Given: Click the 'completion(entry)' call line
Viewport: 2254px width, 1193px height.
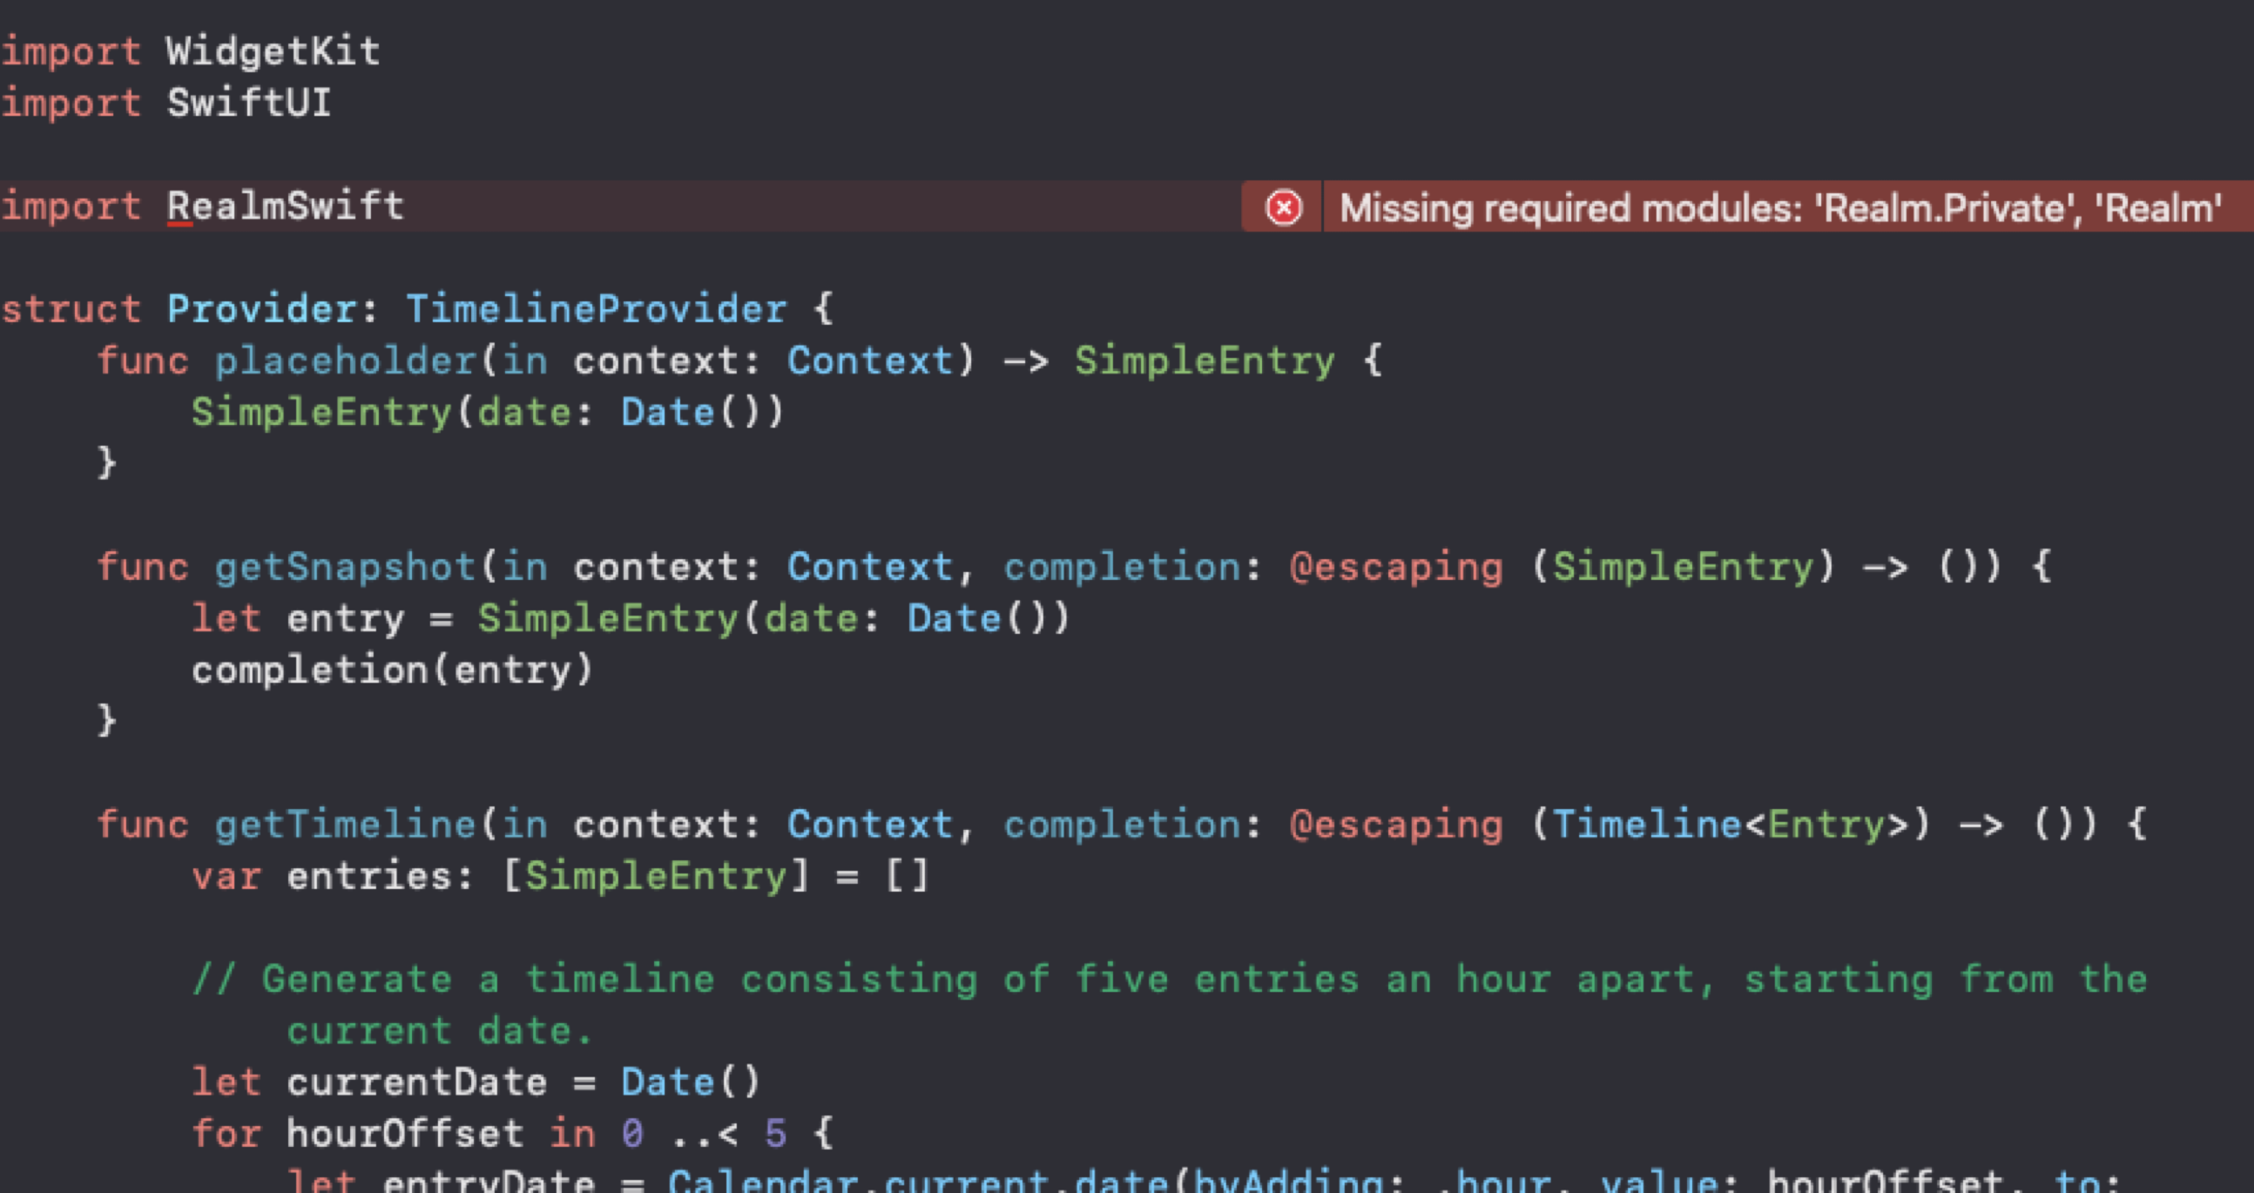Looking at the screenshot, I should coord(392,671).
